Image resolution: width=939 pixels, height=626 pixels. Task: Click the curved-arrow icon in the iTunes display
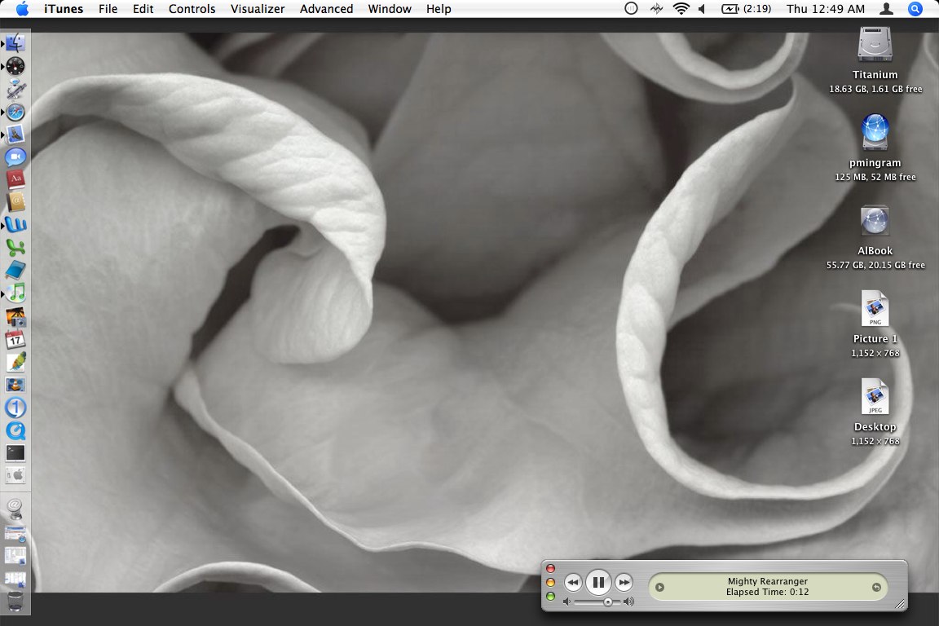(x=876, y=587)
